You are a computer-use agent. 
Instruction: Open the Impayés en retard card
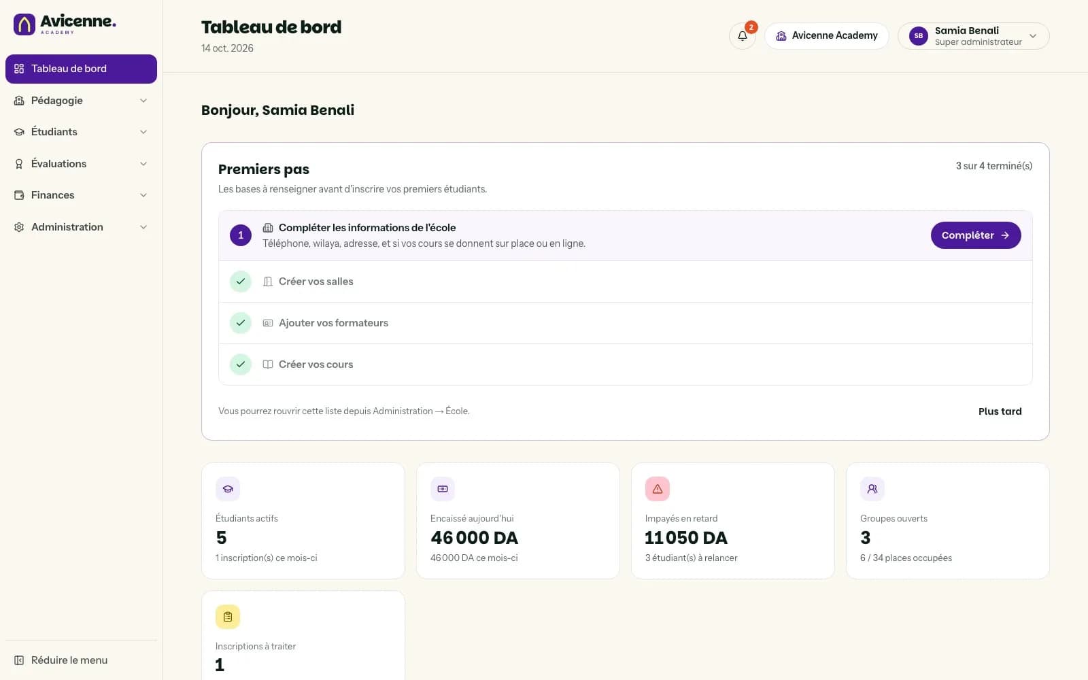coord(733,521)
